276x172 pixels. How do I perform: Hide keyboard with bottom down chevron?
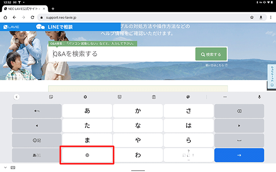[6, 167]
